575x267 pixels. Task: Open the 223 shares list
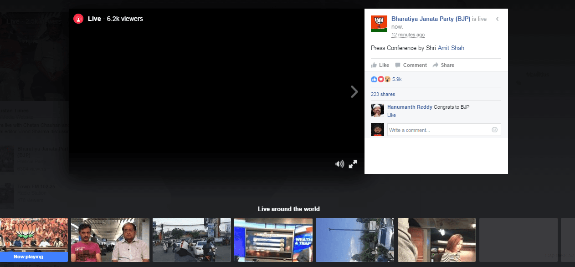pos(383,94)
